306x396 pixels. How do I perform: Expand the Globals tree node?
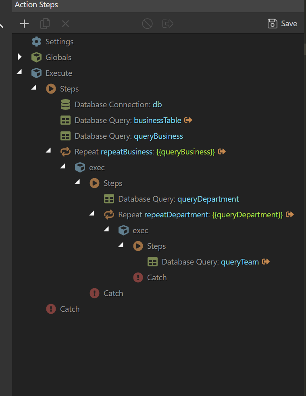pyautogui.click(x=20, y=57)
